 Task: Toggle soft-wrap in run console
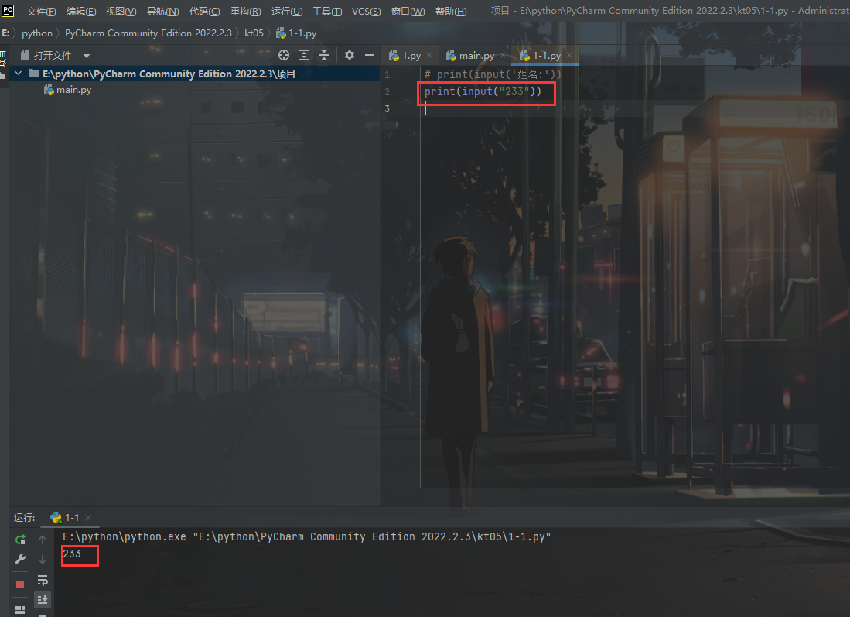43,580
